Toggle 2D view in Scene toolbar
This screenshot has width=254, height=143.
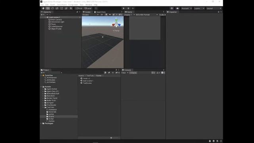point(102,15)
